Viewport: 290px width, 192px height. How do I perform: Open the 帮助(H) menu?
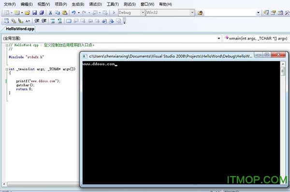(x=165, y=4)
